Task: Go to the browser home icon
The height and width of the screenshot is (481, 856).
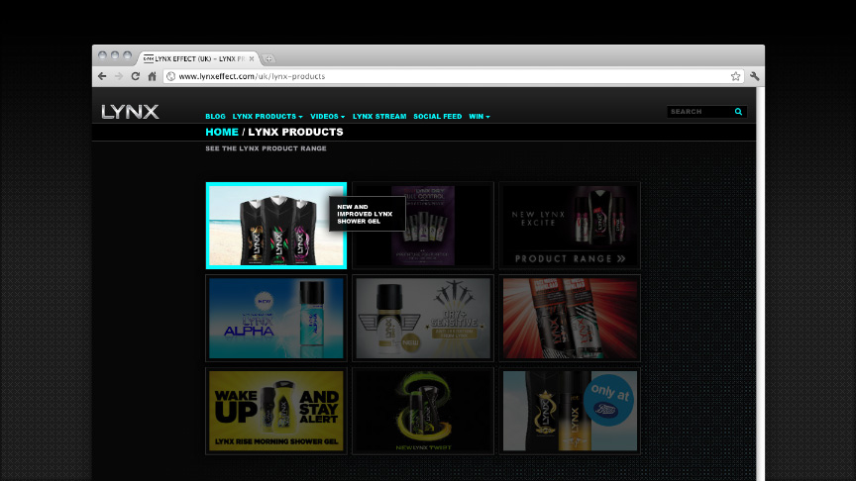Action: pyautogui.click(x=152, y=76)
